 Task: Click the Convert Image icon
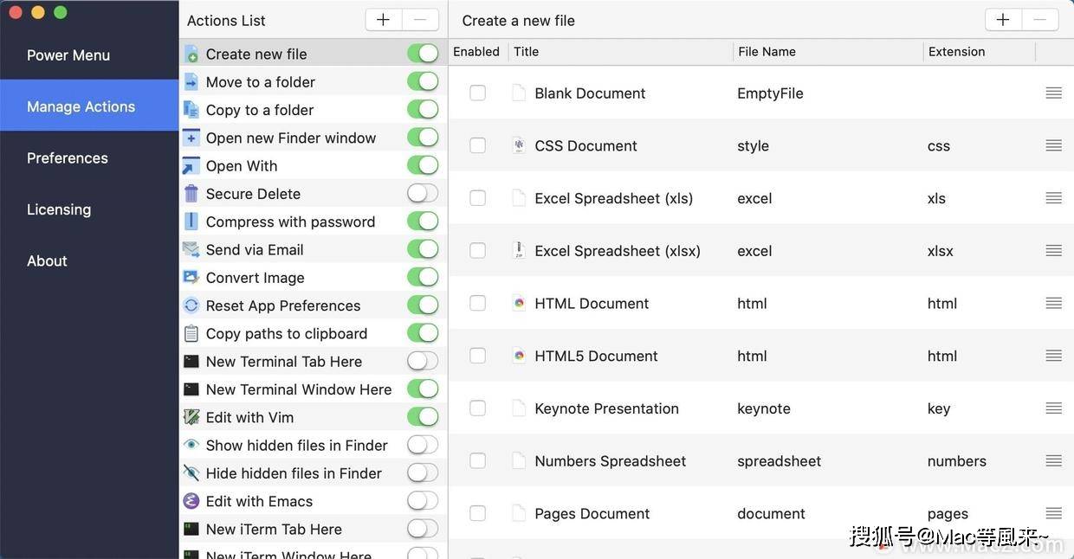(x=191, y=278)
